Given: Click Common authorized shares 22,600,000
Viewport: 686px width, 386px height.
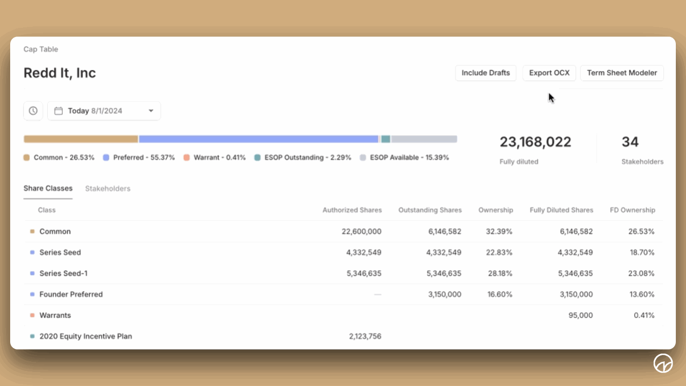Looking at the screenshot, I should (361, 232).
